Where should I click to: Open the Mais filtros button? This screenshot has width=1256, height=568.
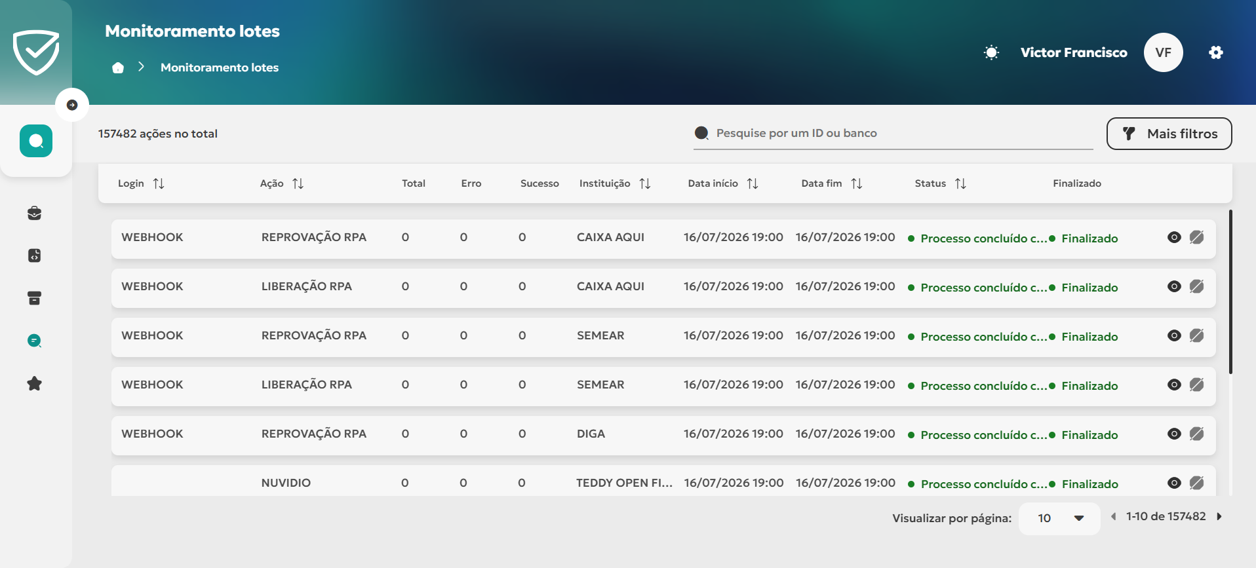(x=1169, y=134)
